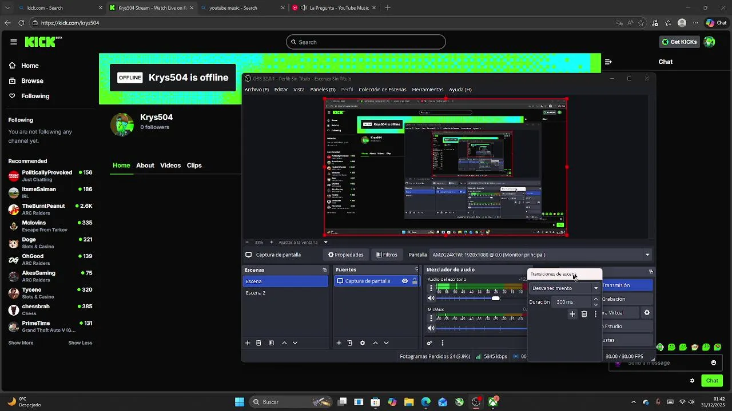
Task: Move scene down in Escenas panel
Action: 295,343
